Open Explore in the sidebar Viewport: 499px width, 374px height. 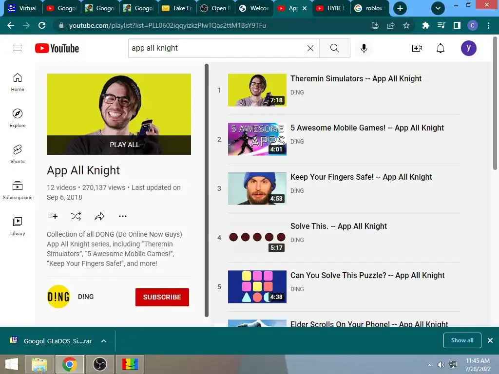pyautogui.click(x=18, y=118)
